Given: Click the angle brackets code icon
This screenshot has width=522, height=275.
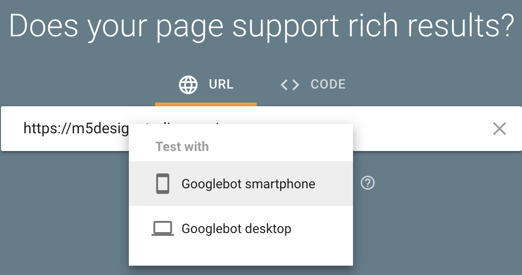Looking at the screenshot, I should pos(290,85).
